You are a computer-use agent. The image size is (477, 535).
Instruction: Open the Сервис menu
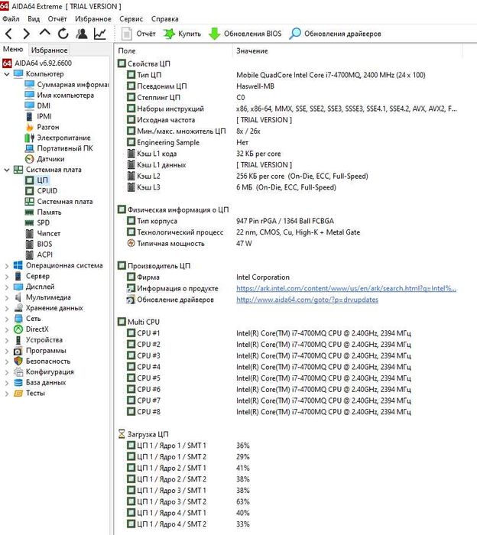131,19
